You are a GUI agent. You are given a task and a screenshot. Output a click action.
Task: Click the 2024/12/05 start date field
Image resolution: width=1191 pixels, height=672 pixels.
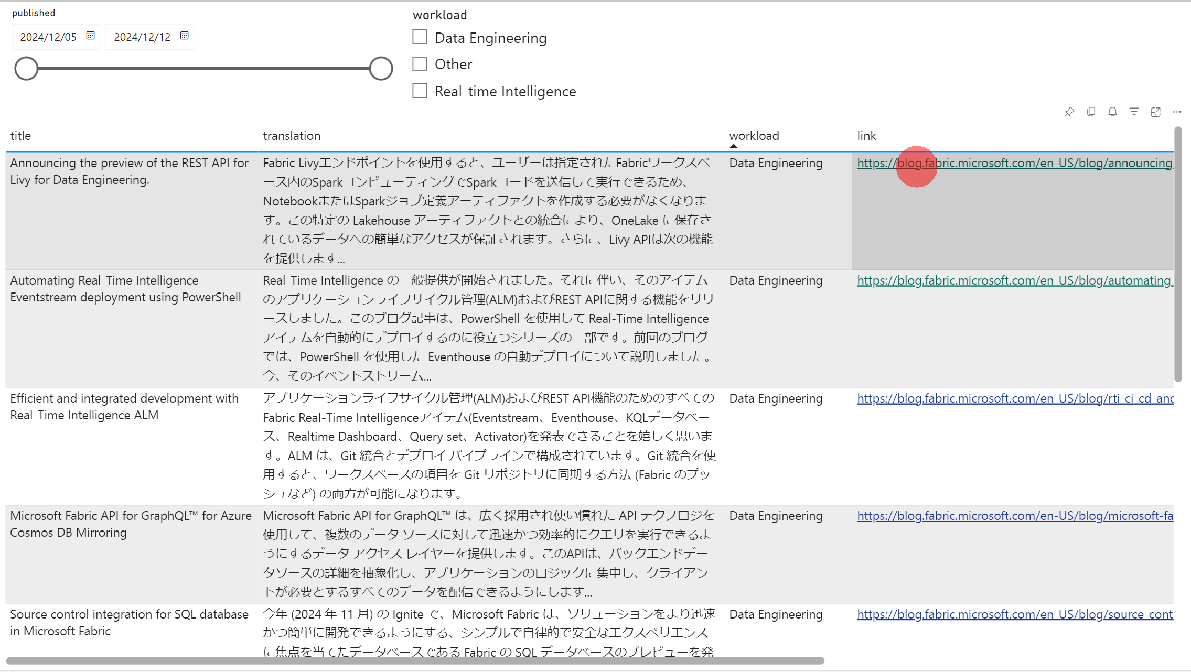tap(48, 37)
